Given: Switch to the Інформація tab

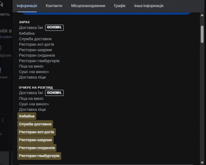Looking at the screenshot, I should 27,6.
